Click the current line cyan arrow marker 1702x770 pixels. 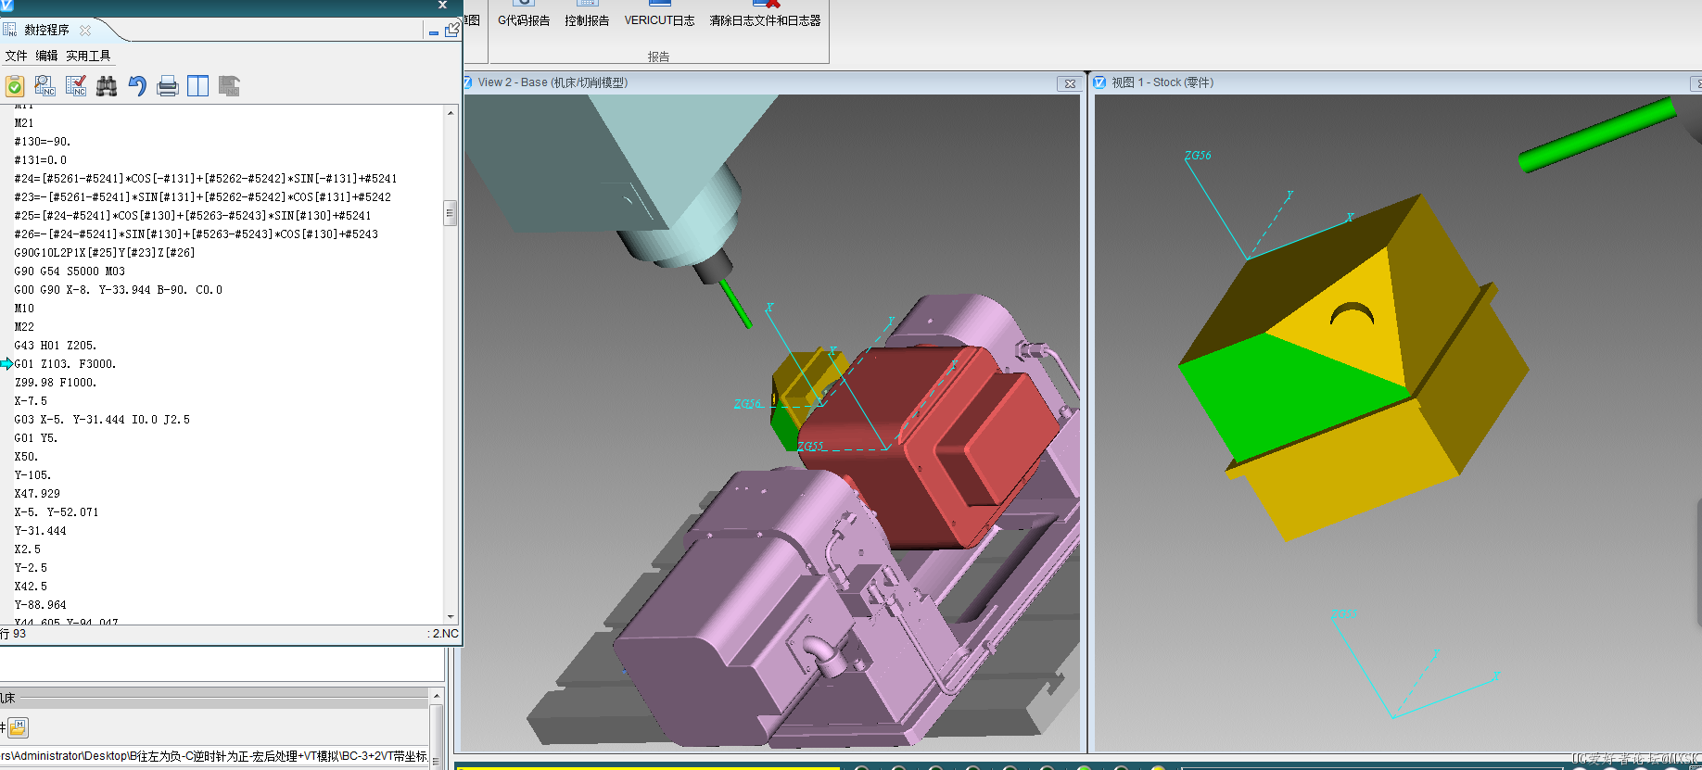point(6,364)
